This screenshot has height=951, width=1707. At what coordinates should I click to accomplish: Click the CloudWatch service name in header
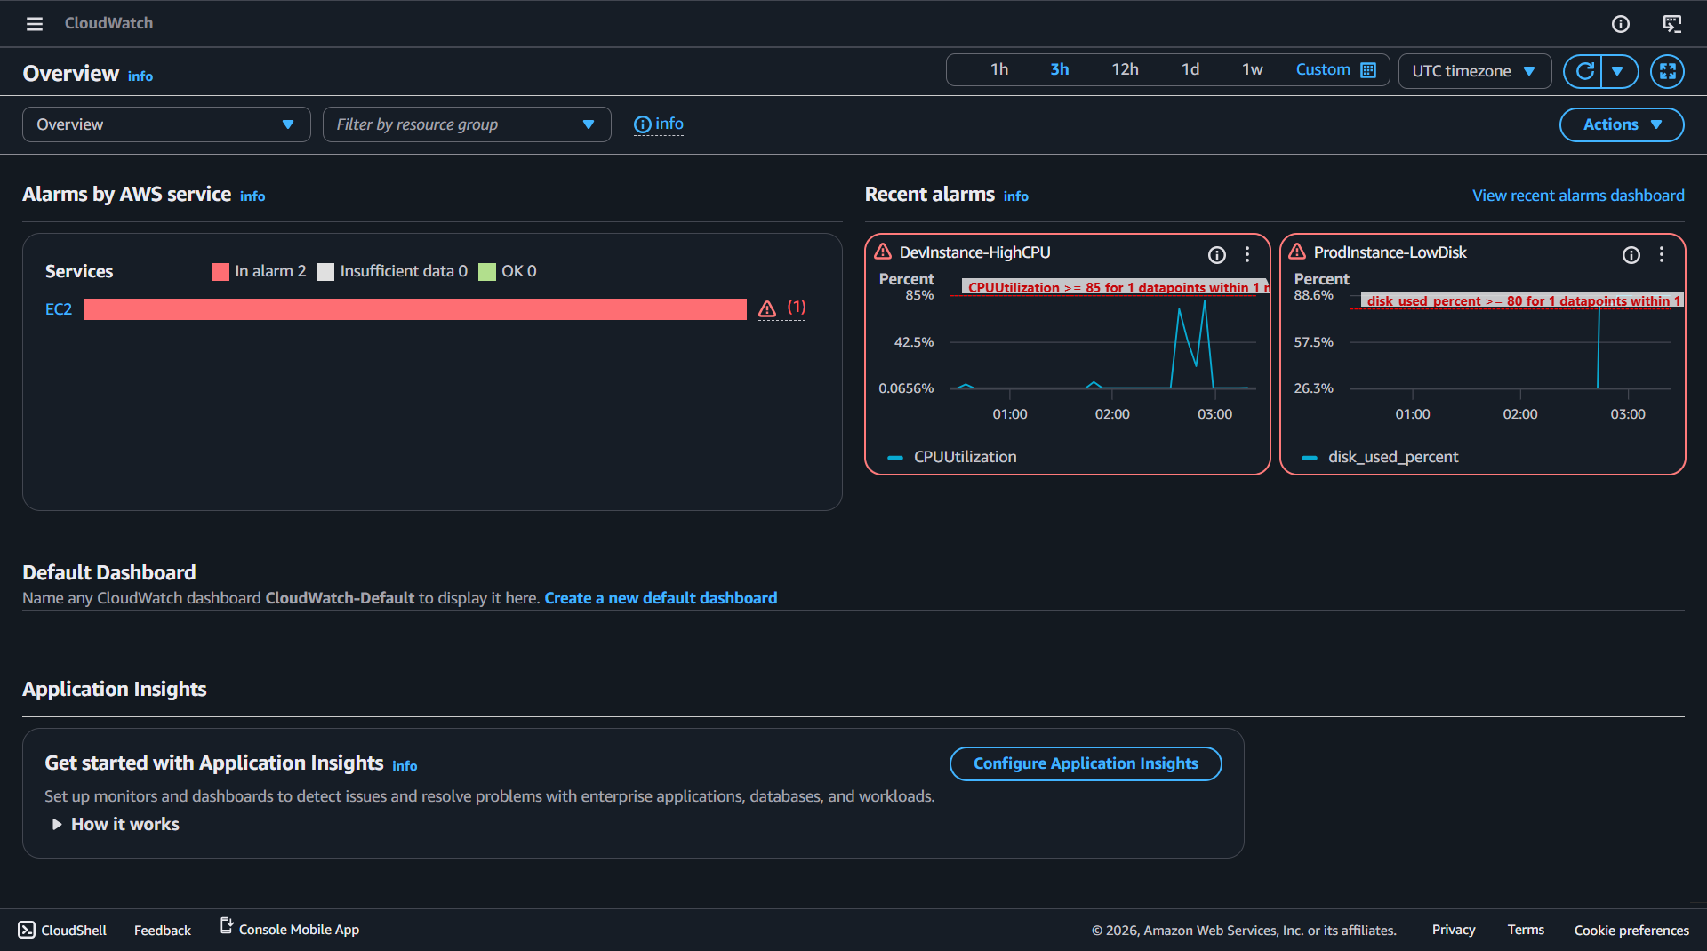[x=108, y=23]
